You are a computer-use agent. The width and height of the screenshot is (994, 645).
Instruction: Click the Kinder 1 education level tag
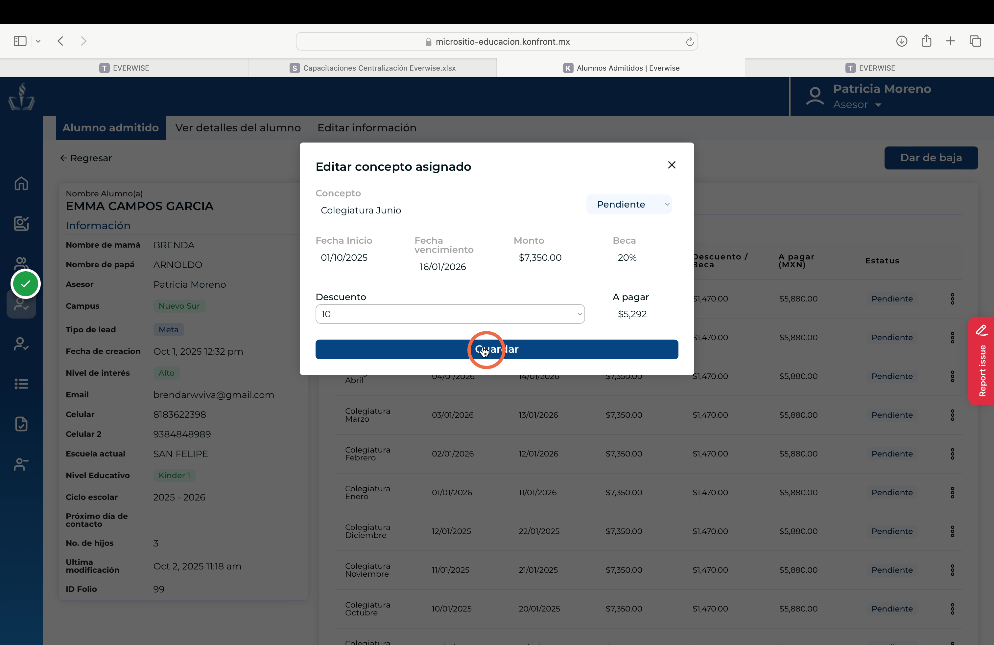tap(175, 476)
